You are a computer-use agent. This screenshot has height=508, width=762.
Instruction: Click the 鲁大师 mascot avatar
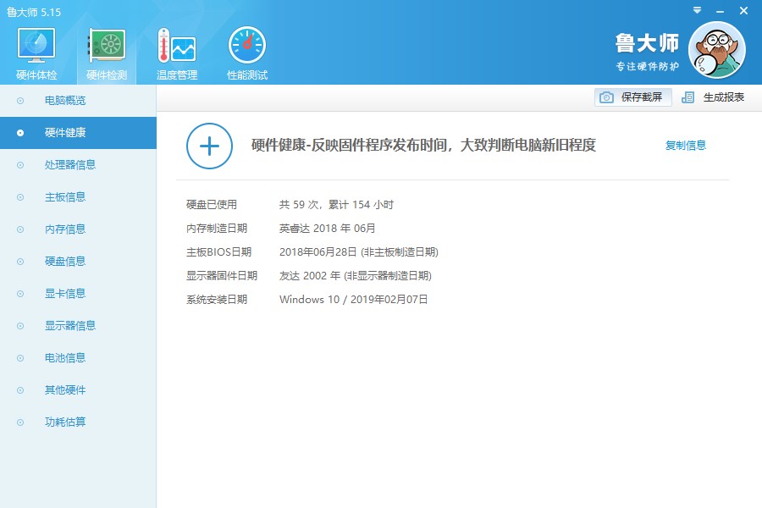pyautogui.click(x=717, y=50)
